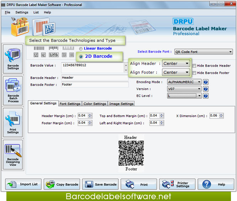This screenshot has width=237, height=201.
Task: Click the Copy Barcode icon button
Action: [x=62, y=184]
